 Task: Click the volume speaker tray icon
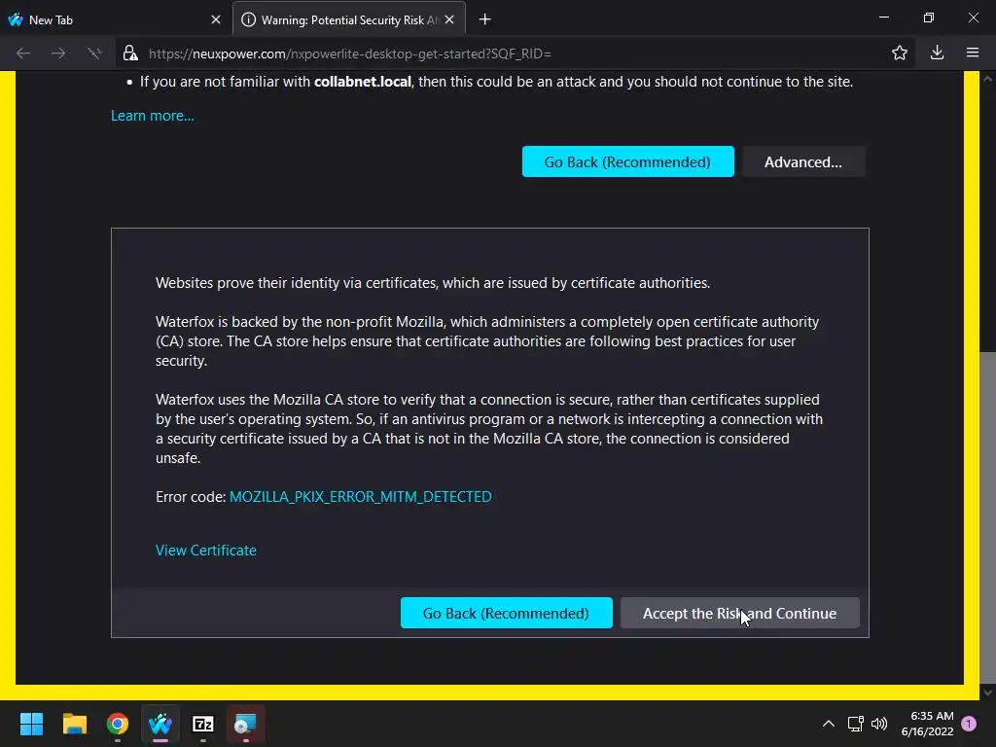(879, 724)
